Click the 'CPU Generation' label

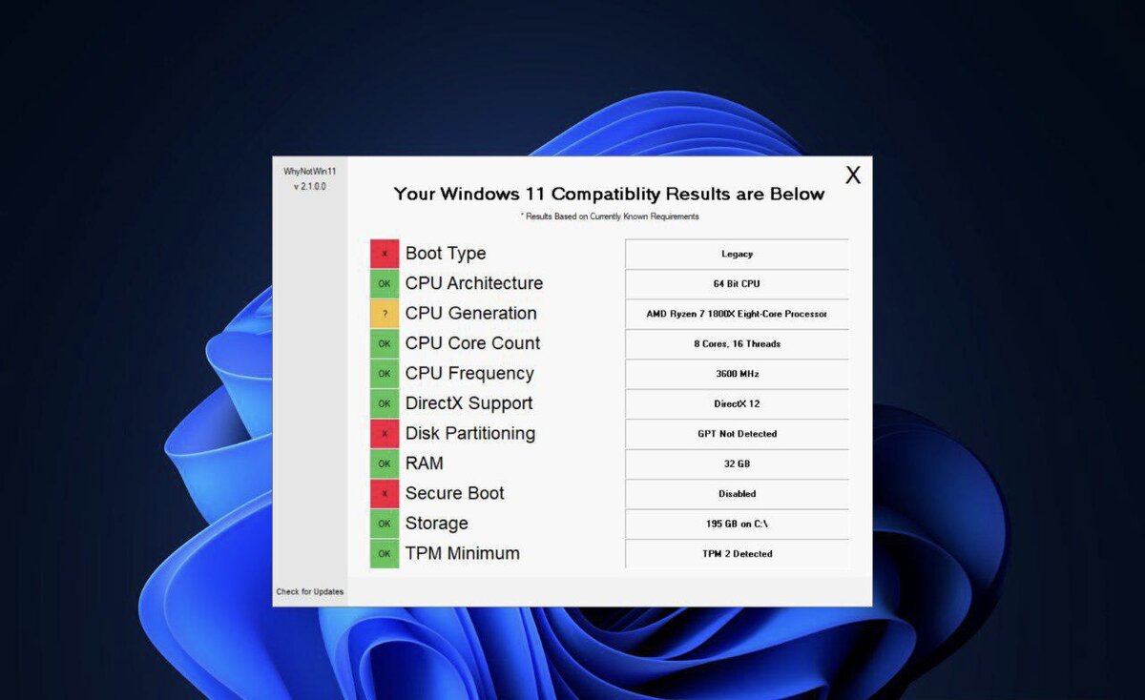(x=471, y=314)
